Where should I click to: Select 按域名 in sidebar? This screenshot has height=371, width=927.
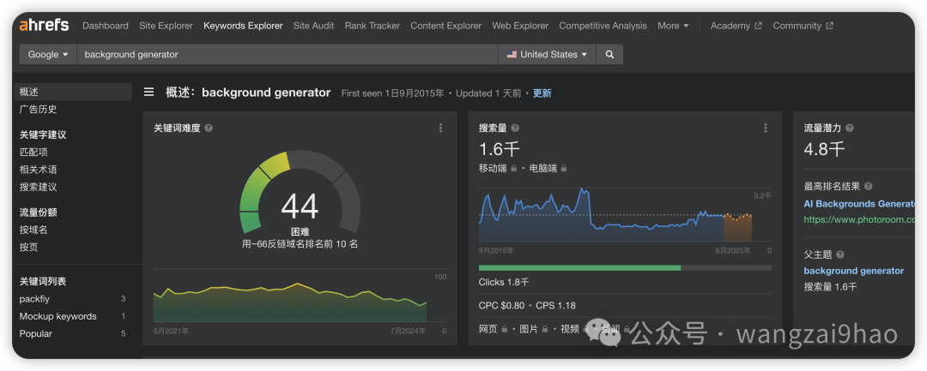click(x=33, y=230)
